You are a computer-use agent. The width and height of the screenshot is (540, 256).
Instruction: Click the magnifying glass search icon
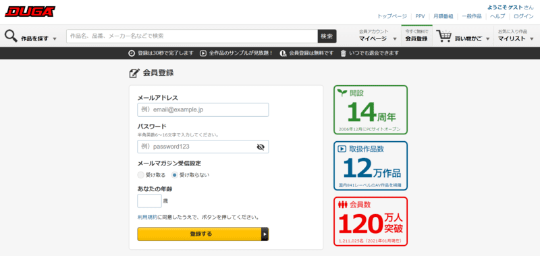pos(11,36)
